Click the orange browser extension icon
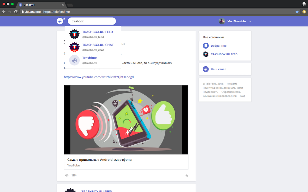Screen dimensions: 308x192 304,12
